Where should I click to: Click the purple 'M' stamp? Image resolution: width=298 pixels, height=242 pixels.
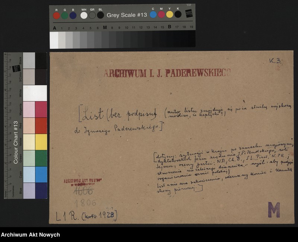(274, 210)
